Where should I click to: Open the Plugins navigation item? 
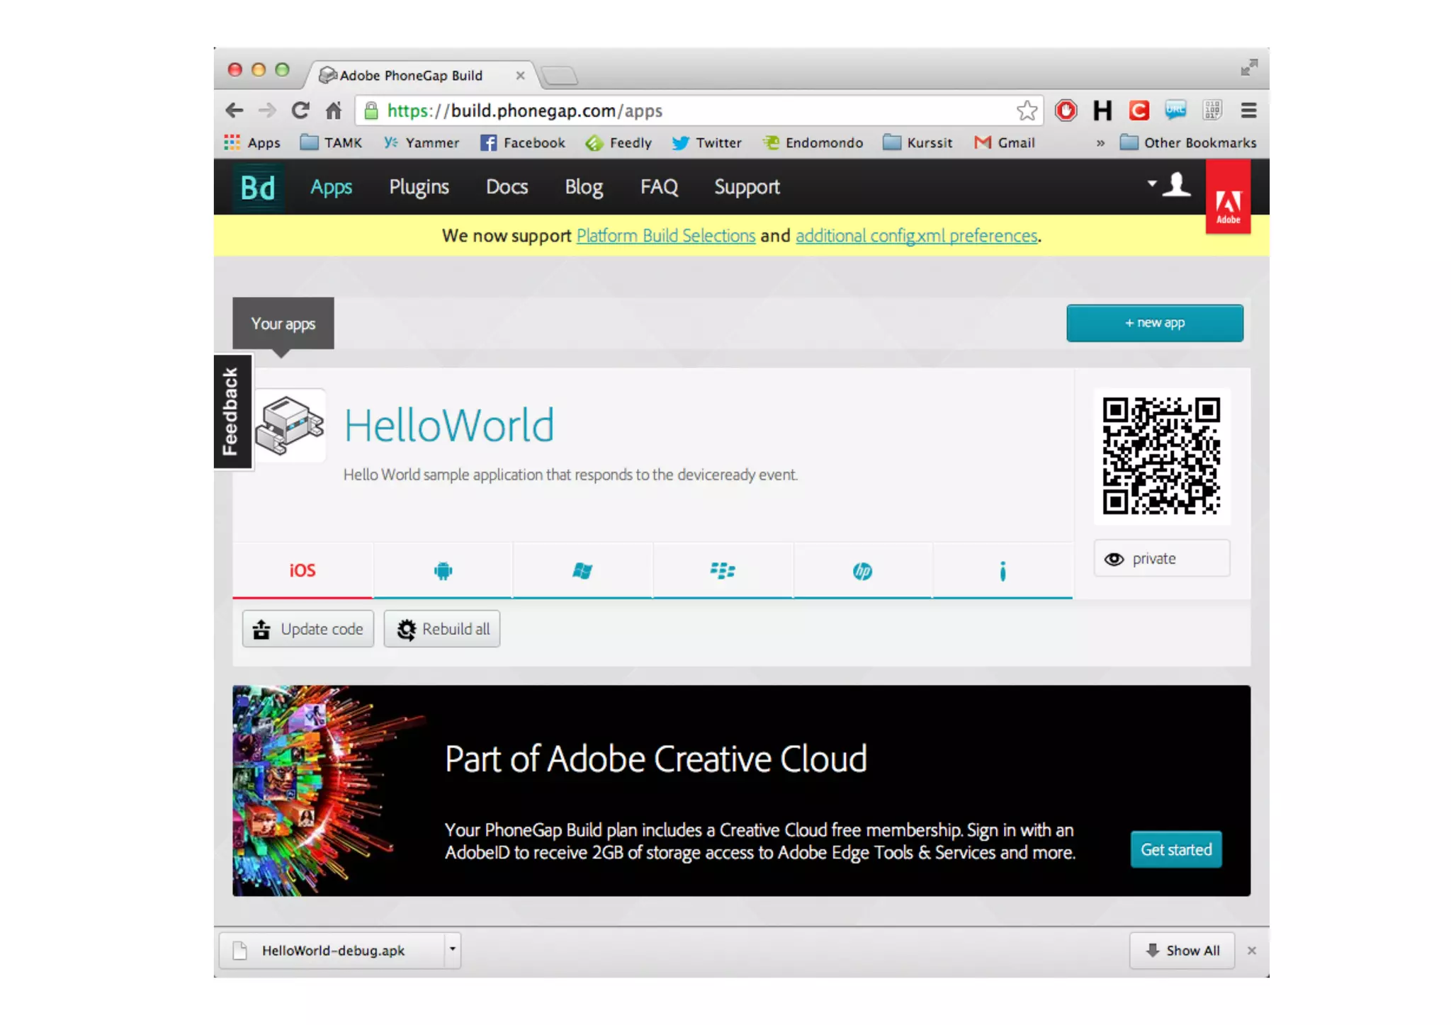pyautogui.click(x=419, y=187)
